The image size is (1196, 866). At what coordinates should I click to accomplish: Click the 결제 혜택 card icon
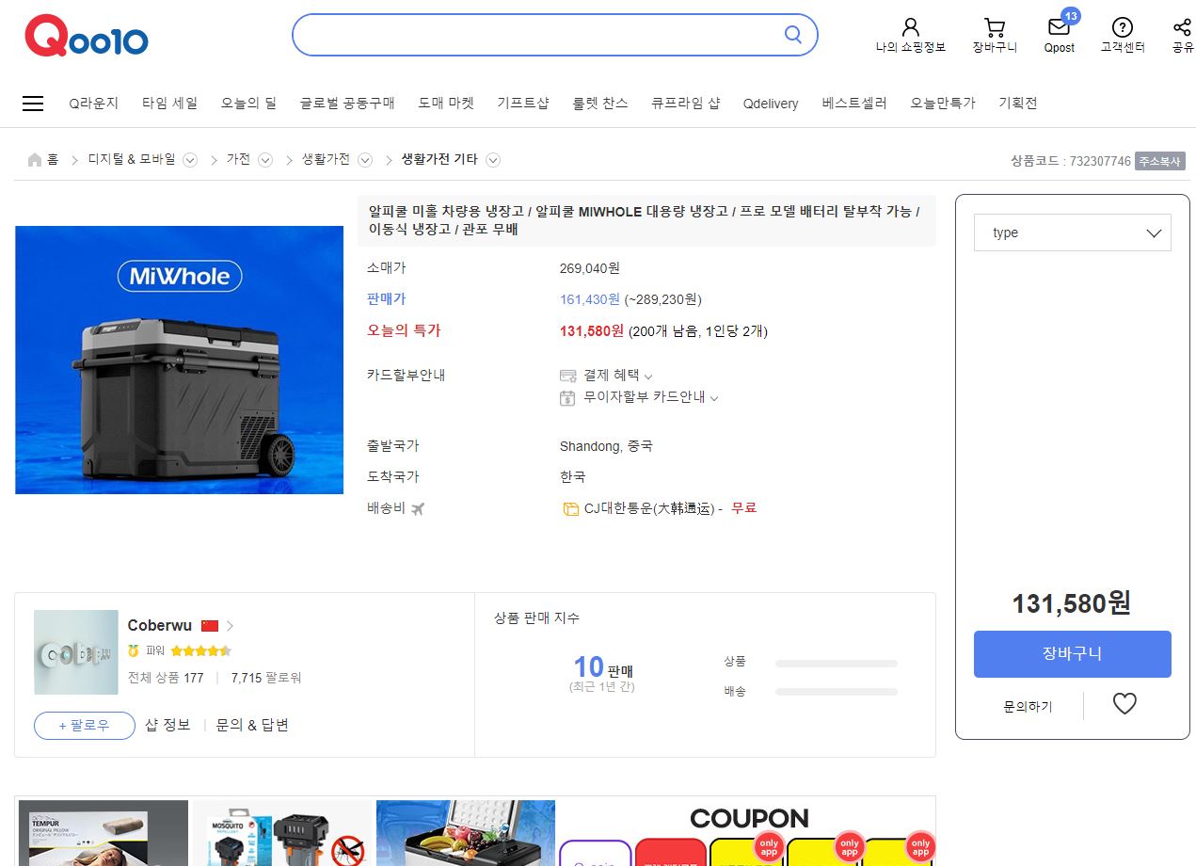pos(567,376)
